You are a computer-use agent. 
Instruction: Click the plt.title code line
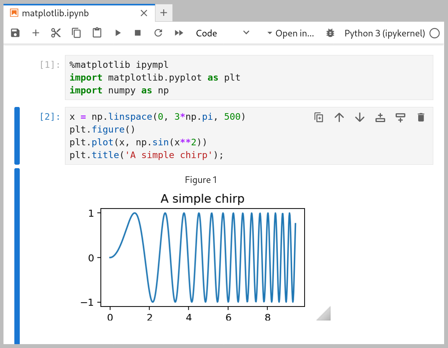146,155
